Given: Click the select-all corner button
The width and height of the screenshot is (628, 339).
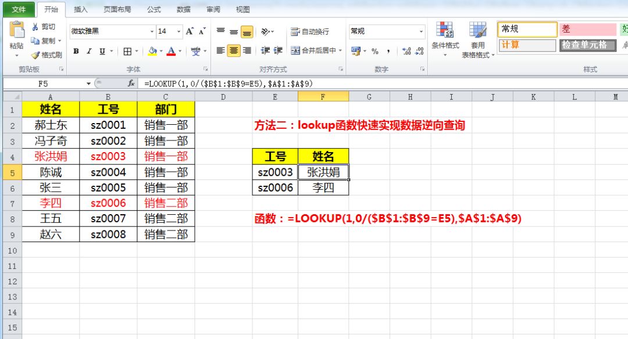Looking at the screenshot, I should click(x=12, y=96).
